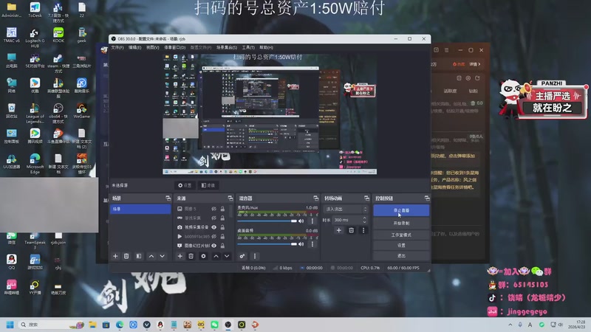The width and height of the screenshot is (591, 332).
Task: Show the 游戏采集 source via eye icon
Action: 213,218
